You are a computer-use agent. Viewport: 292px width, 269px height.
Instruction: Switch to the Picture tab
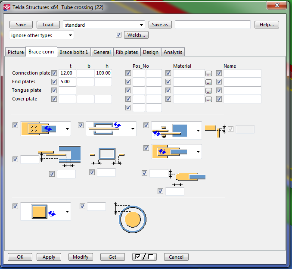16,52
